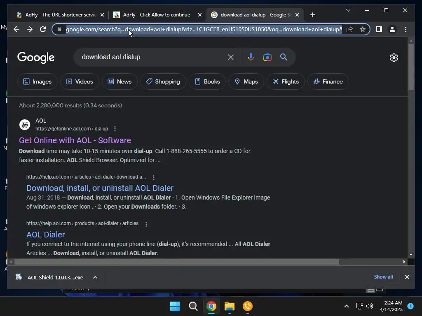The width and height of the screenshot is (422, 316).
Task: Open clock and date 2:24 AM
Action: [x=391, y=306]
